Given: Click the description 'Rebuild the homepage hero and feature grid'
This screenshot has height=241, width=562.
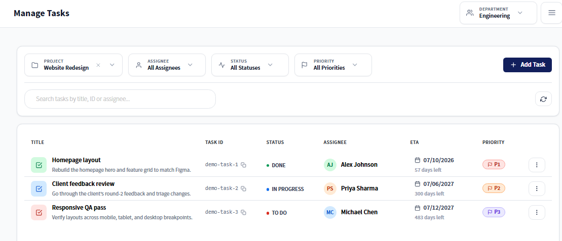Looking at the screenshot, I should [x=122, y=170].
